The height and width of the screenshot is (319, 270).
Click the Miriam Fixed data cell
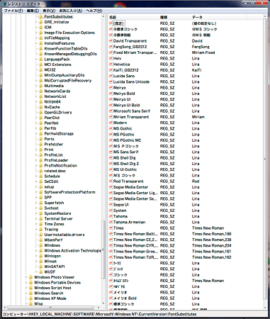[x=203, y=52]
